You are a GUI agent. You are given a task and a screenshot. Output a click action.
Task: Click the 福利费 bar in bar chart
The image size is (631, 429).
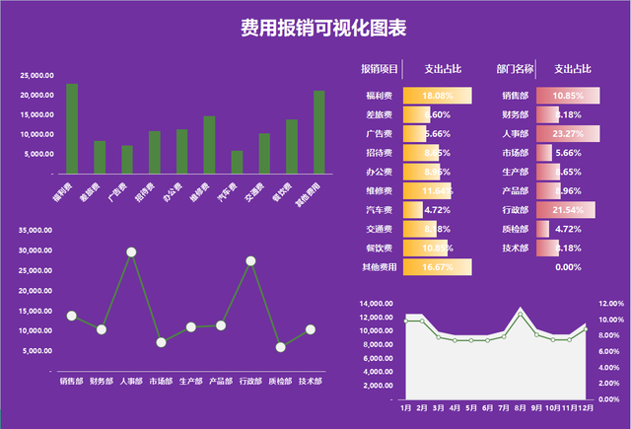[72, 128]
